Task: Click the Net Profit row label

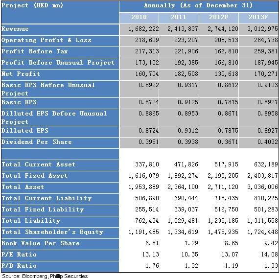Action: 21,74
